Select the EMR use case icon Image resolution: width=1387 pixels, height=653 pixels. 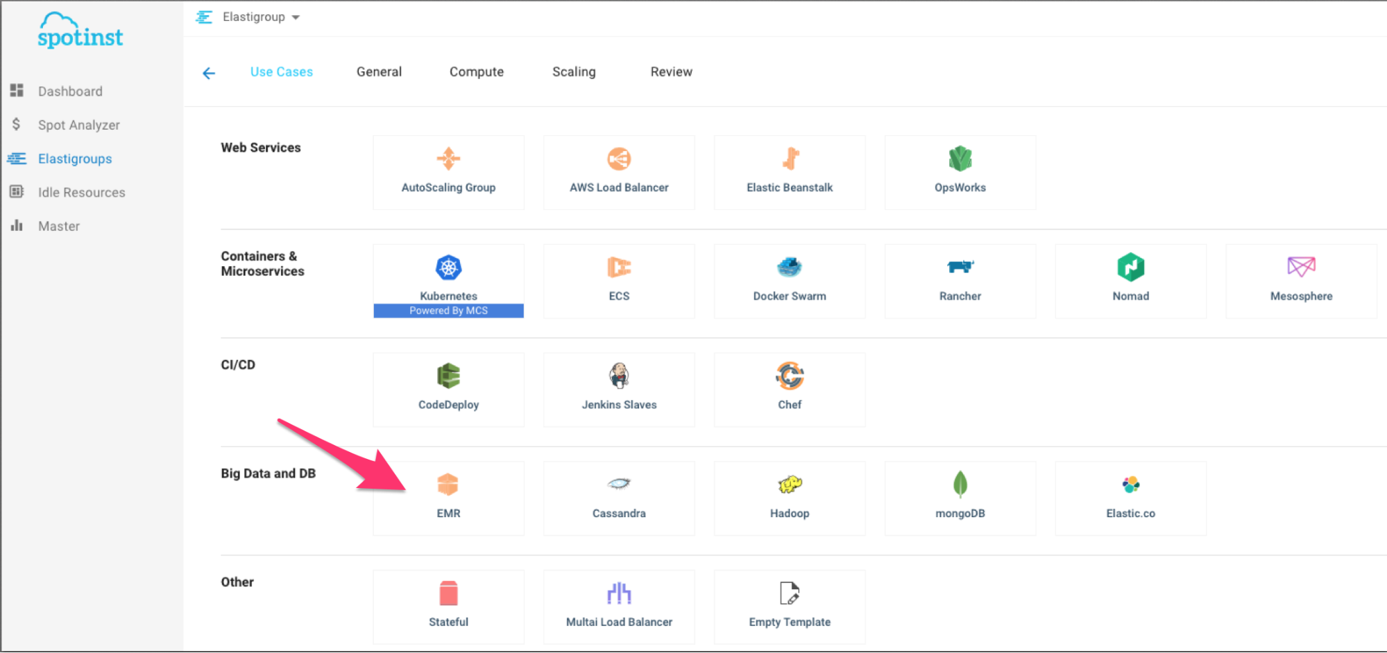pos(448,485)
